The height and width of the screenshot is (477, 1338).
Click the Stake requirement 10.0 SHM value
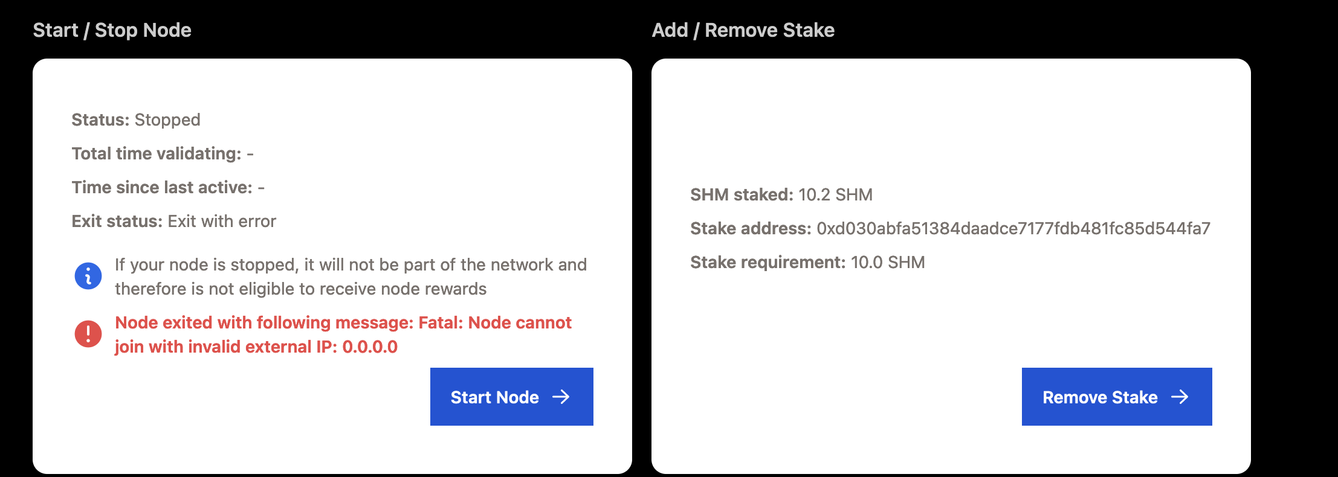887,262
